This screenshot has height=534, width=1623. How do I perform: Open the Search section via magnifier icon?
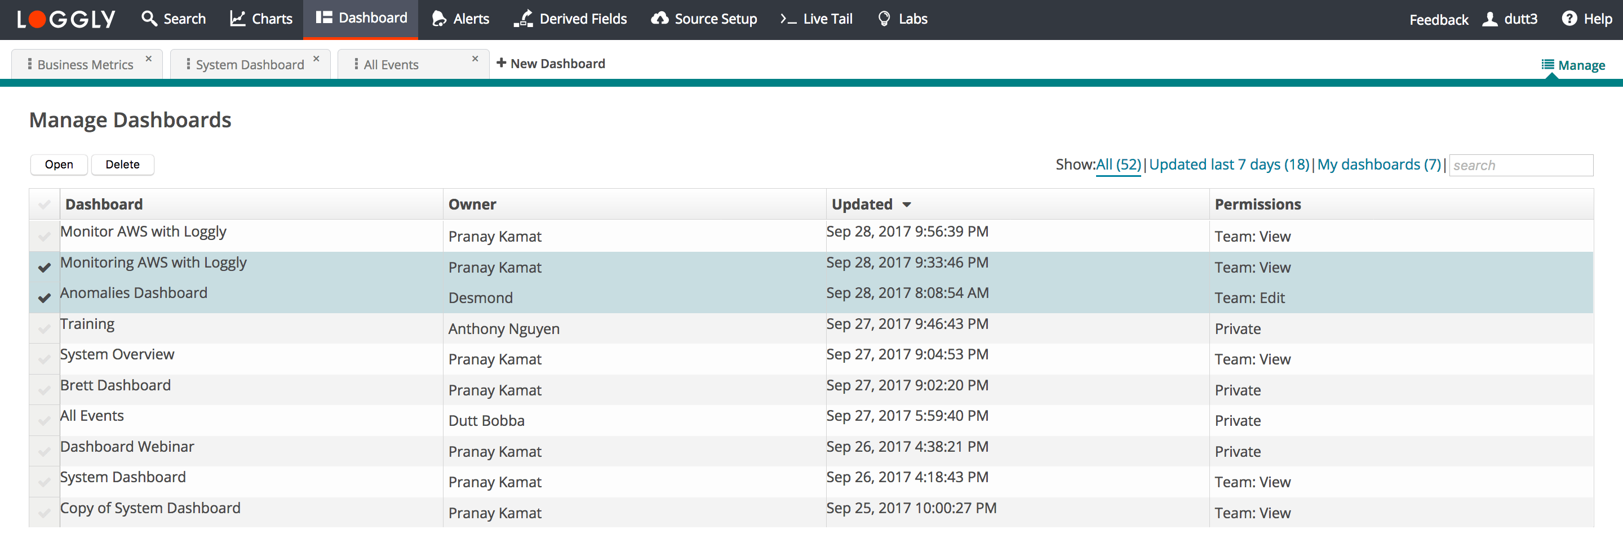pyautogui.click(x=150, y=18)
